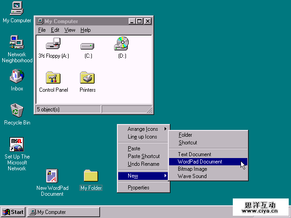Select the My Folder desktop icon

[91, 176]
